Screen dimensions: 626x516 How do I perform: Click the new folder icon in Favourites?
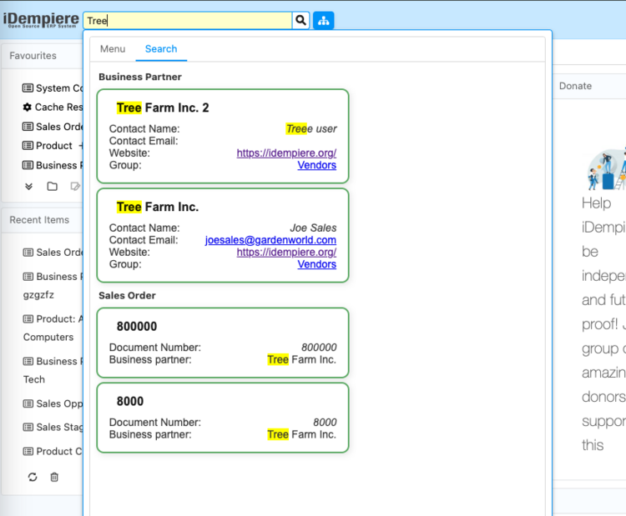pyautogui.click(x=52, y=187)
